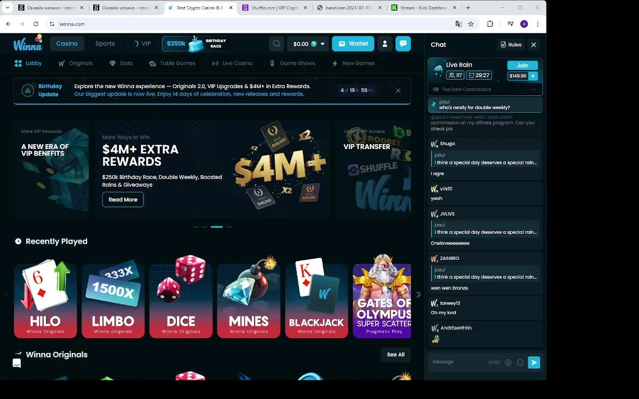
Task: Click username ZAINBRO in chat
Action: (x=449, y=258)
